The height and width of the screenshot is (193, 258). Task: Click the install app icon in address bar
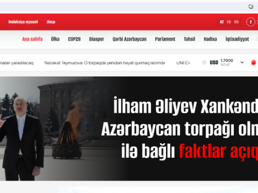(251, 7)
